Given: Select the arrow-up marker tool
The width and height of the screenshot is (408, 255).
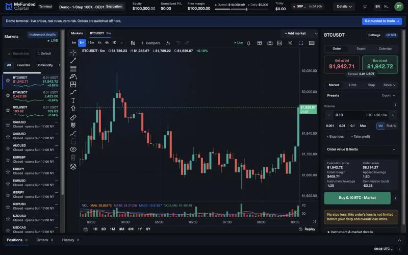Looking at the screenshot, I should coord(73,108).
